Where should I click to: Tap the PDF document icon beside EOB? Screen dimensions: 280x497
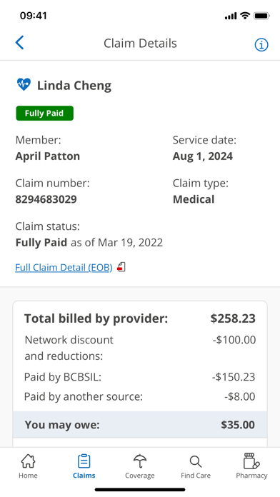[121, 267]
